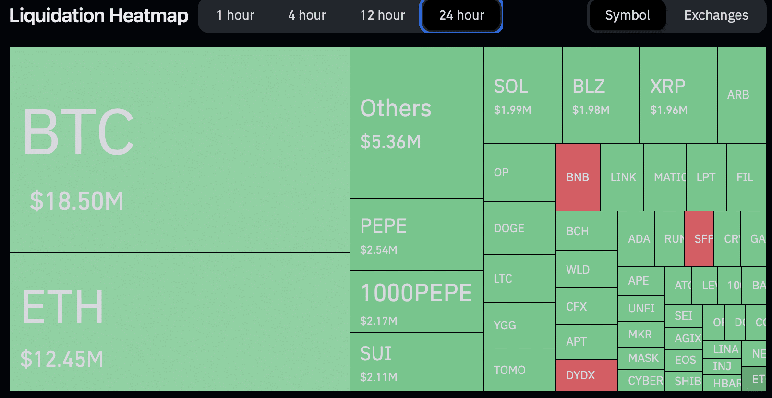Select the red DYDX tile
772x398 pixels.
586,375
